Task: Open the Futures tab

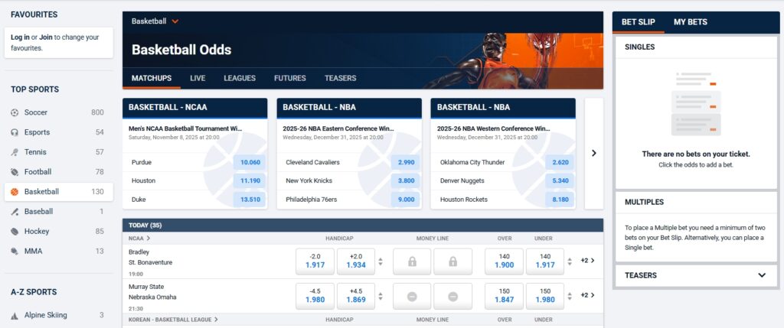Action: pyautogui.click(x=290, y=79)
